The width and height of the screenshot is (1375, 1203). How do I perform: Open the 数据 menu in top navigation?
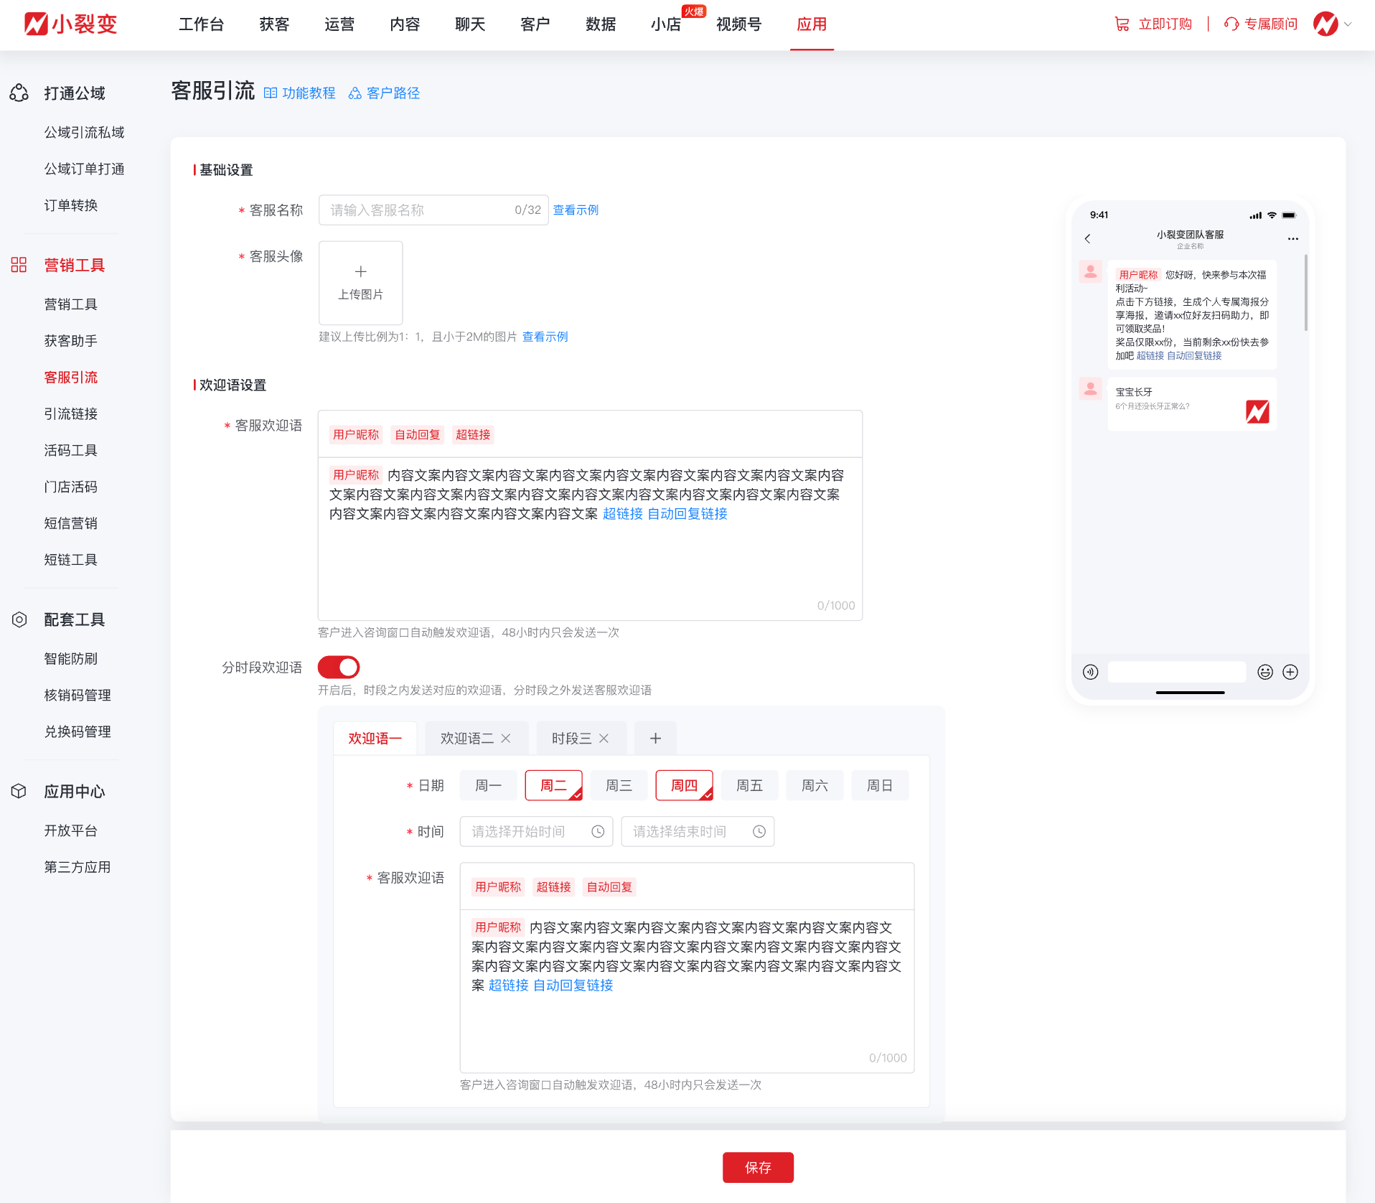click(x=601, y=24)
